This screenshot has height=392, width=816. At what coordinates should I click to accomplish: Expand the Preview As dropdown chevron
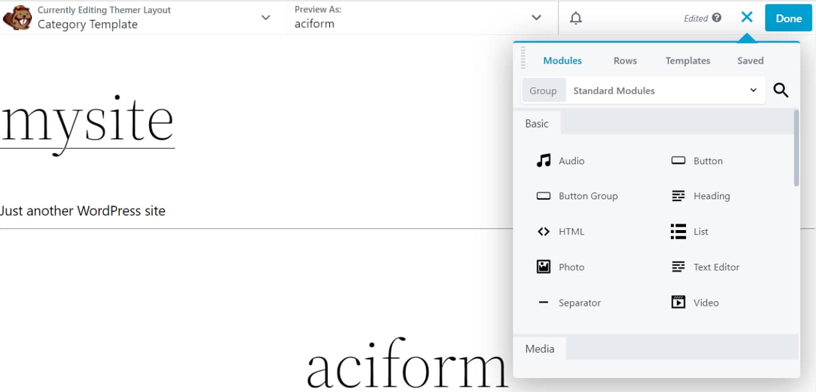pos(537,18)
